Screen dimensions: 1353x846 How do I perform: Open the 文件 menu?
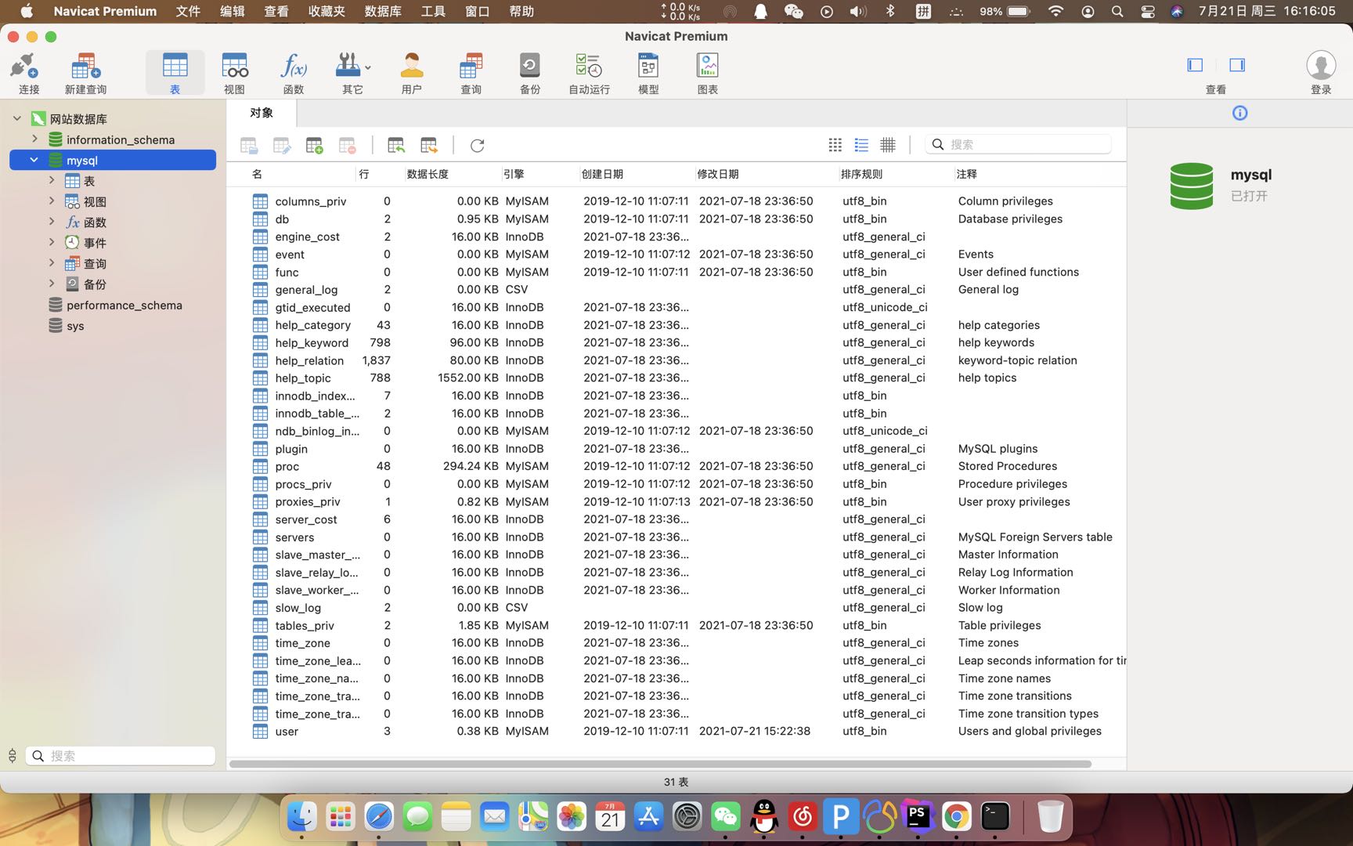188,11
